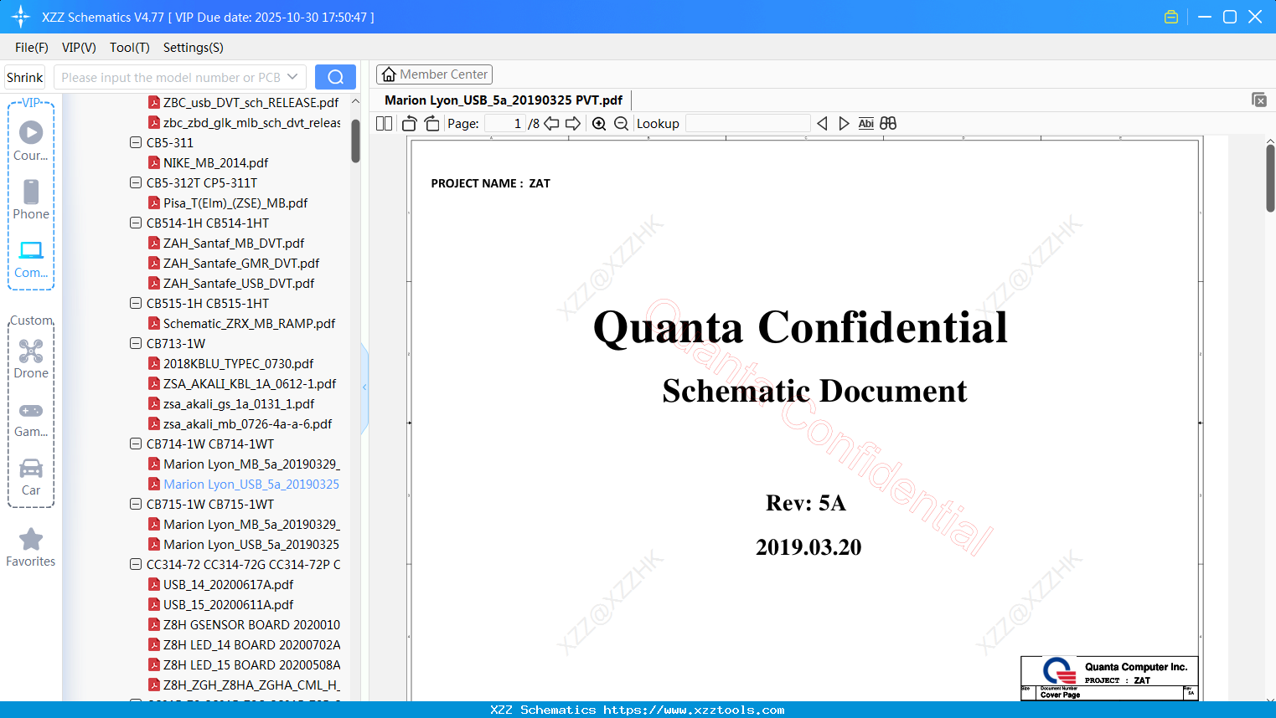Click the page number input box

504,124
